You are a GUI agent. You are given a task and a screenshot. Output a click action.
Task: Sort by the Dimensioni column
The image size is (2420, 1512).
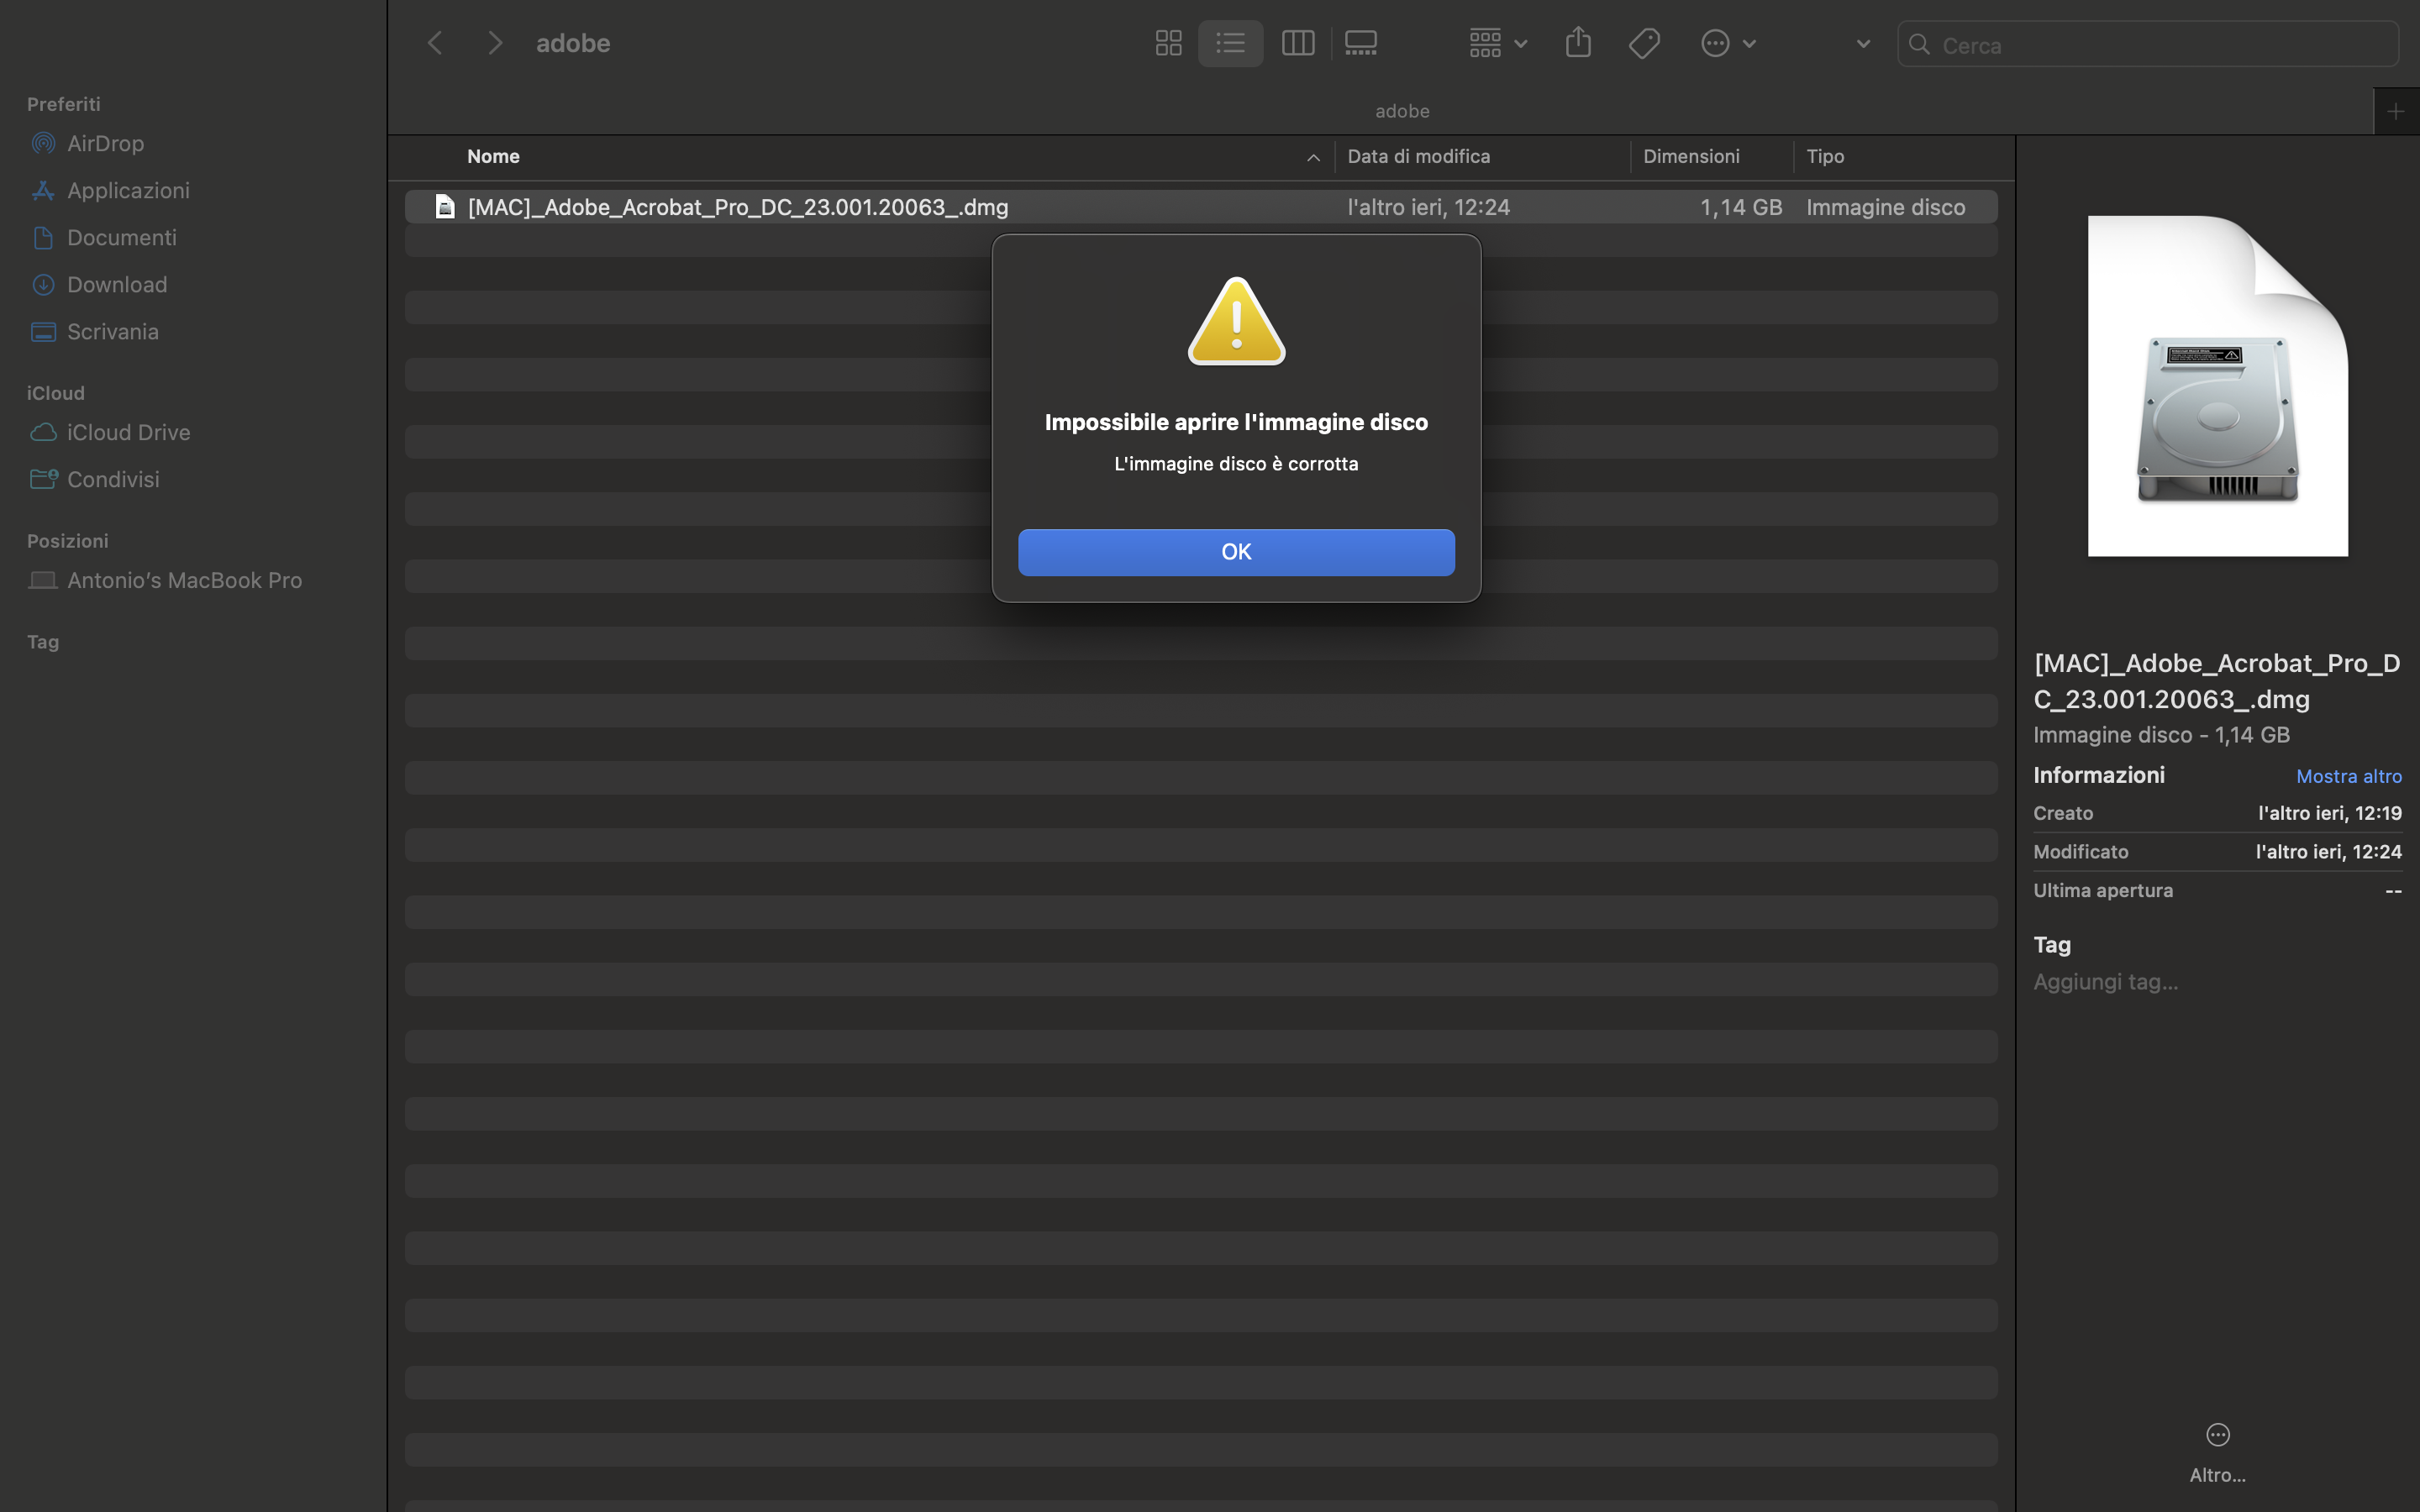(1691, 156)
